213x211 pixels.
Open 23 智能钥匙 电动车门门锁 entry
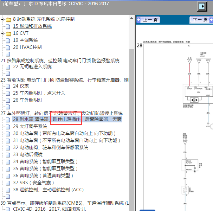64,80
